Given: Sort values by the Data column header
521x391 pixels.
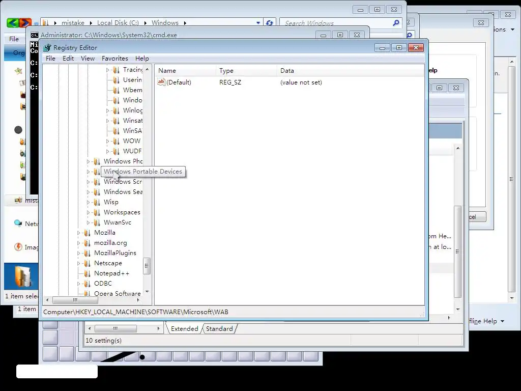Looking at the screenshot, I should [x=350, y=70].
